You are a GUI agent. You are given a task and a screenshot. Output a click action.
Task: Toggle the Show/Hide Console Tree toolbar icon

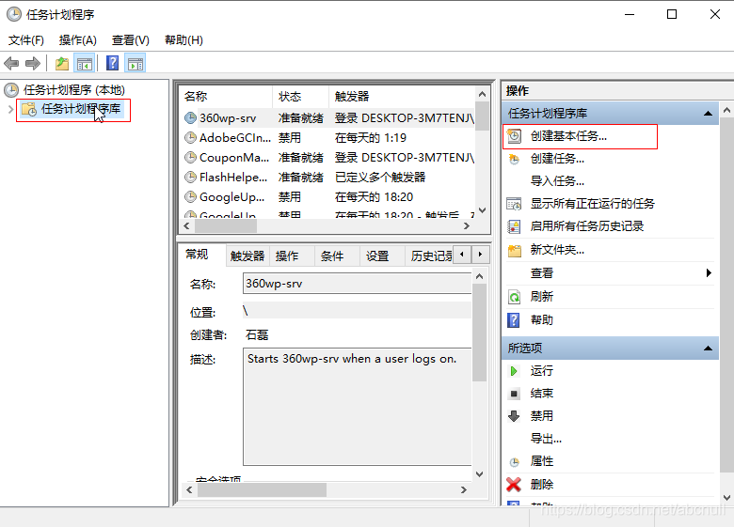[85, 63]
